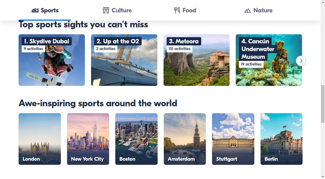Click the page's vertical scrollbar thumb
The image size is (325, 179).
click(323, 103)
